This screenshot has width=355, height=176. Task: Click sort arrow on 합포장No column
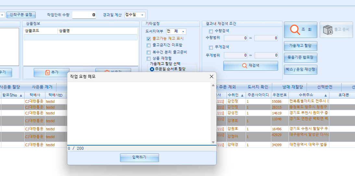tap(21, 95)
